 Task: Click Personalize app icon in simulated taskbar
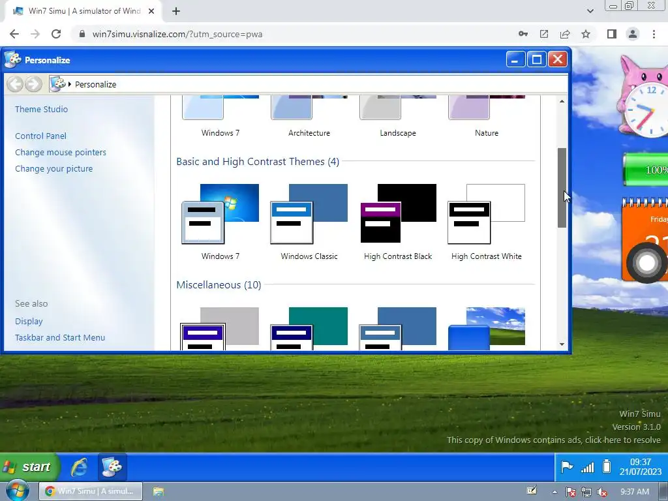(112, 467)
